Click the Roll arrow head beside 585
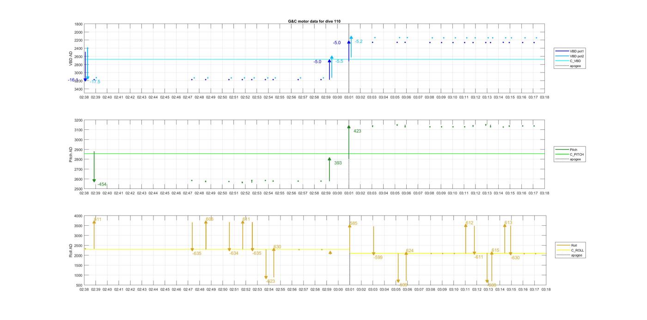This screenshot has height=320, width=647. coord(350,225)
